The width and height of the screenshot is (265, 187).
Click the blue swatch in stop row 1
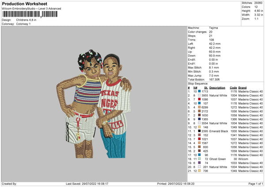pyautogui.click(x=199, y=91)
